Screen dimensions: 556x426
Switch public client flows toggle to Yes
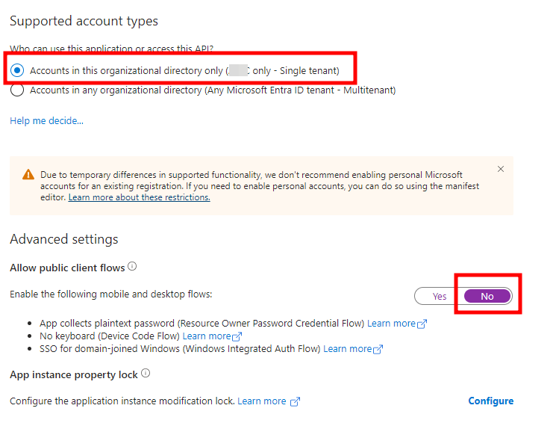click(x=440, y=296)
